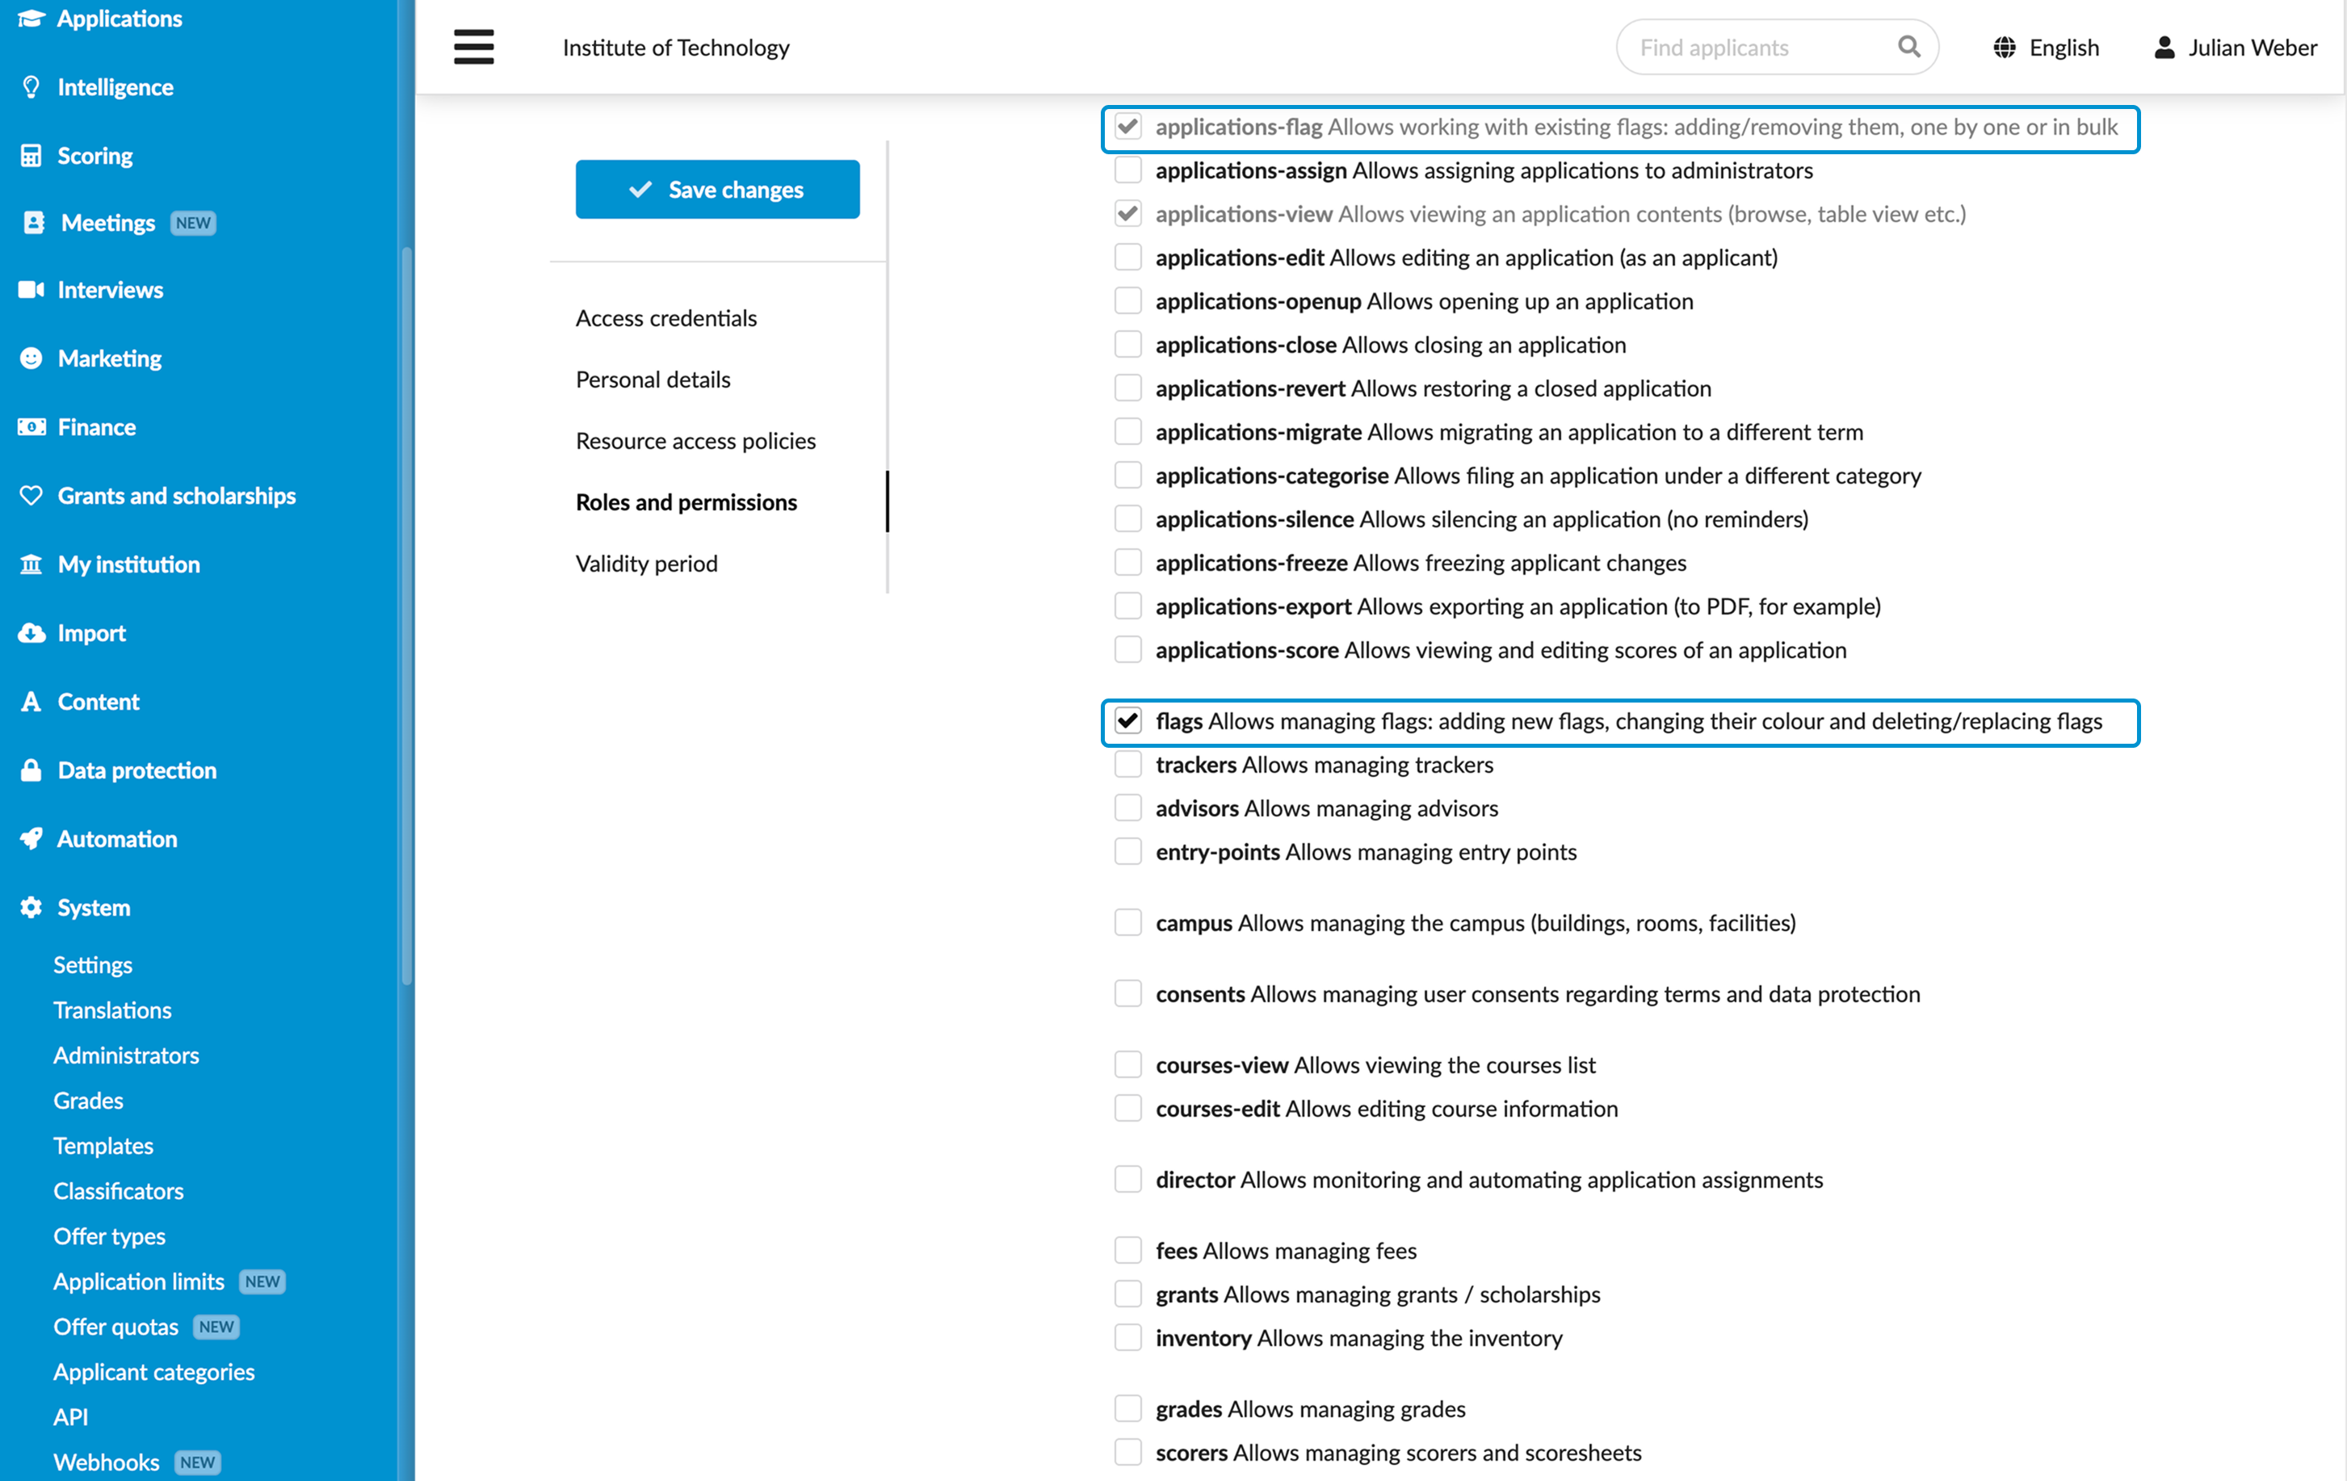Expand the Marketing sidebar section
Image resolution: width=2347 pixels, height=1481 pixels.
[x=109, y=359]
